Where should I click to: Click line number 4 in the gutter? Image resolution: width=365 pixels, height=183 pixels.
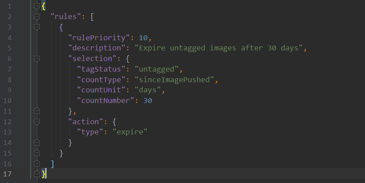click(x=9, y=38)
